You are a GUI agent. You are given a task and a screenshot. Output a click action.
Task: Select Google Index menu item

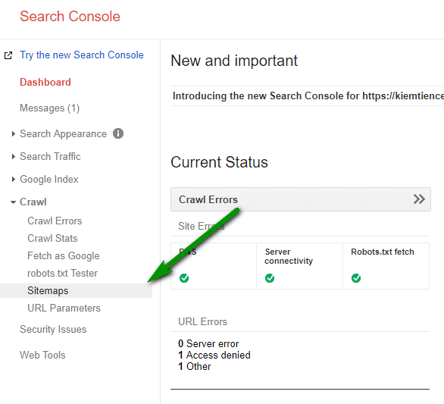tap(49, 180)
